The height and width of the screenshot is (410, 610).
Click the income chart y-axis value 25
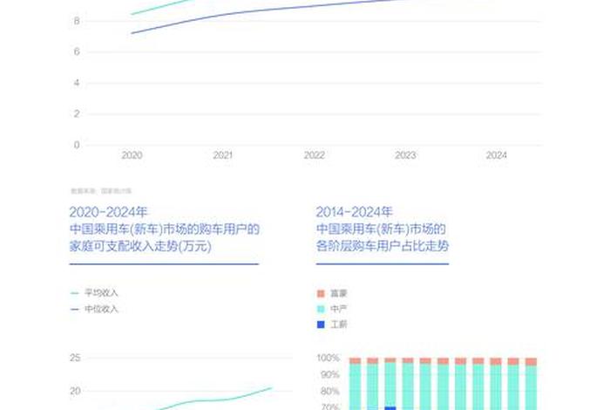[x=75, y=358]
